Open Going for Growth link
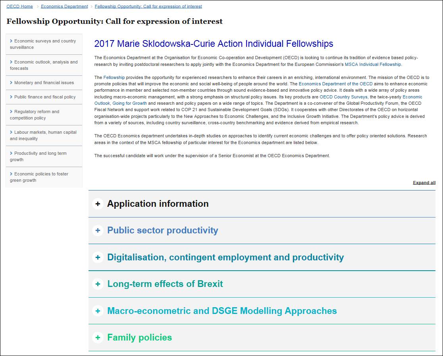The height and width of the screenshot is (356, 443). pos(130,104)
